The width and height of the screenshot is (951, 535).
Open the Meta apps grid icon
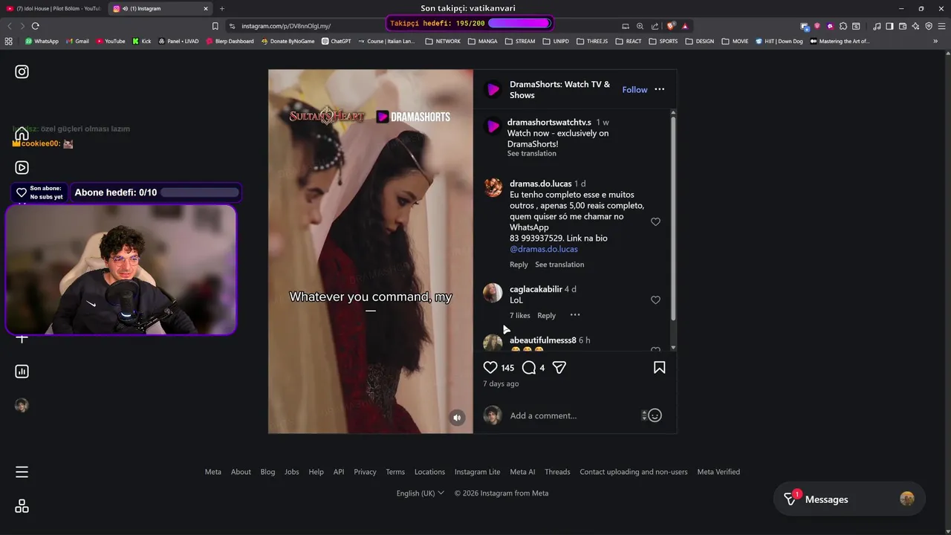[x=22, y=506]
